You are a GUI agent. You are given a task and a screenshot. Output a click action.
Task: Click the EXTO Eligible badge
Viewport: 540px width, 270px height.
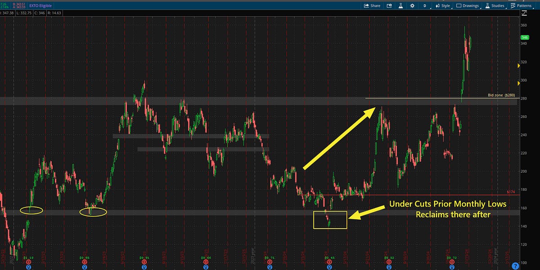point(40,5)
